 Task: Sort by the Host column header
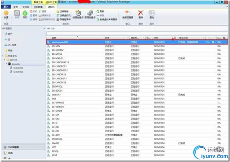tap(162, 38)
